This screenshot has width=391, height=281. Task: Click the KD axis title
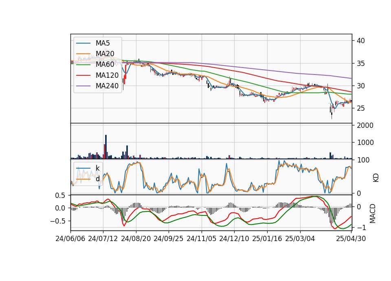pos(376,178)
